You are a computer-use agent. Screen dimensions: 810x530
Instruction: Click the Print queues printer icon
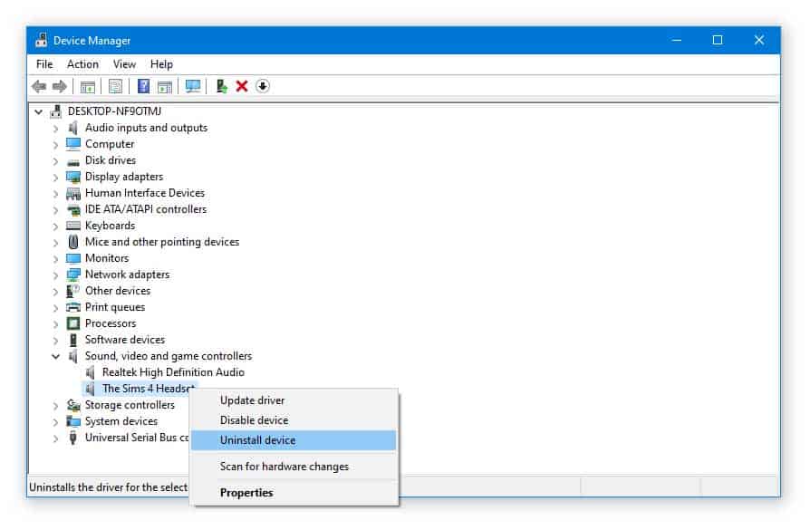pyautogui.click(x=73, y=307)
